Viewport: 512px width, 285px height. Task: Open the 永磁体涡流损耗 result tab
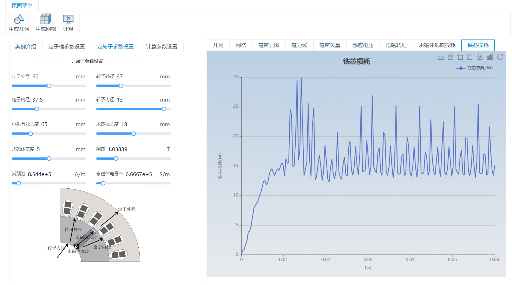click(437, 45)
